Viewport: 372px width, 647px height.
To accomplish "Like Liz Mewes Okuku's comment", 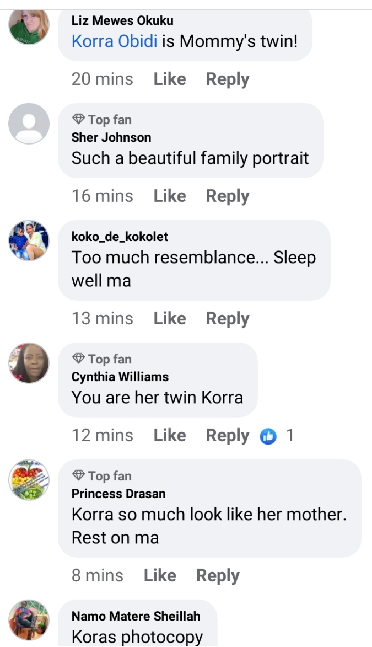I will click(170, 79).
